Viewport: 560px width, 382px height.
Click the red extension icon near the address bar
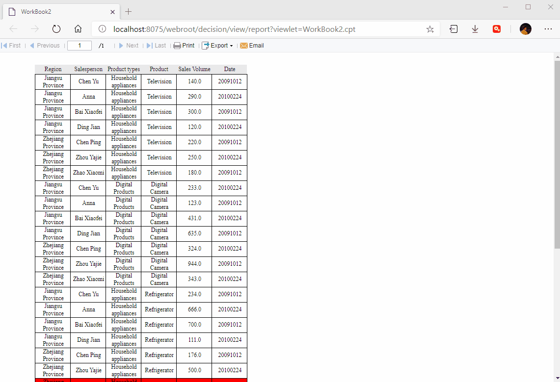pos(497,29)
